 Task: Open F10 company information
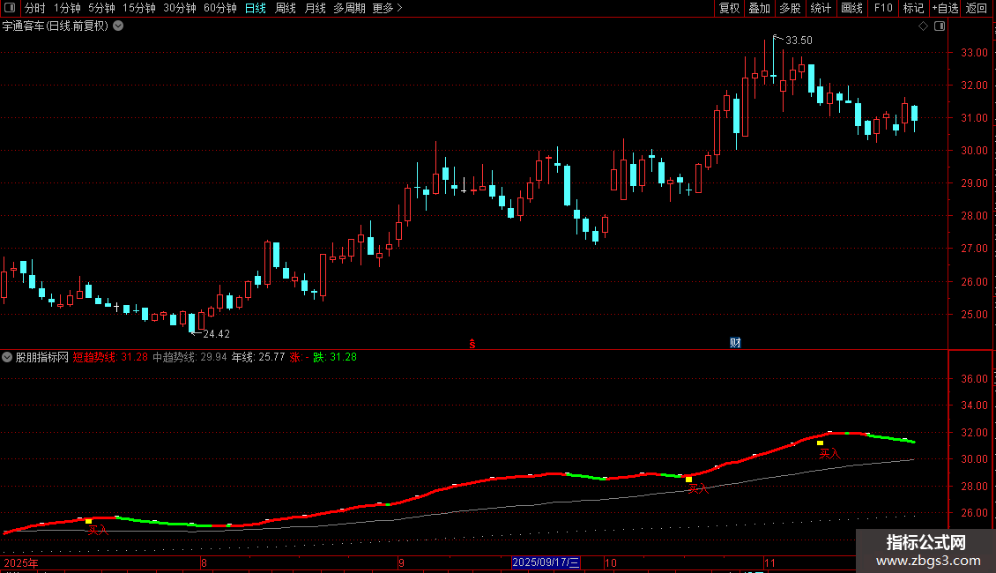tap(883, 8)
